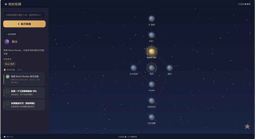The width and height of the screenshot is (255, 139).
Task: Select the 性能优化 ringed planet
Action: point(152,101)
